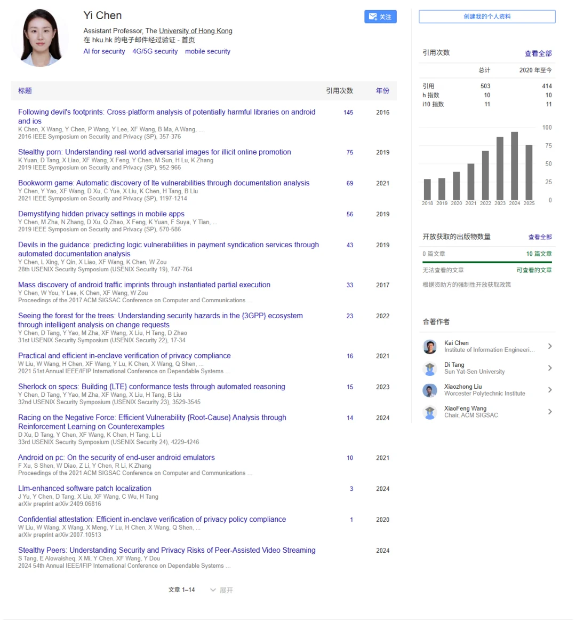Click the 可查看的文章 label
The height and width of the screenshot is (620, 576).
pyautogui.click(x=534, y=270)
